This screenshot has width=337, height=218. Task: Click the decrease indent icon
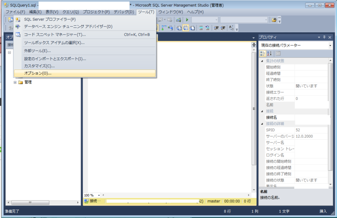pos(217,28)
